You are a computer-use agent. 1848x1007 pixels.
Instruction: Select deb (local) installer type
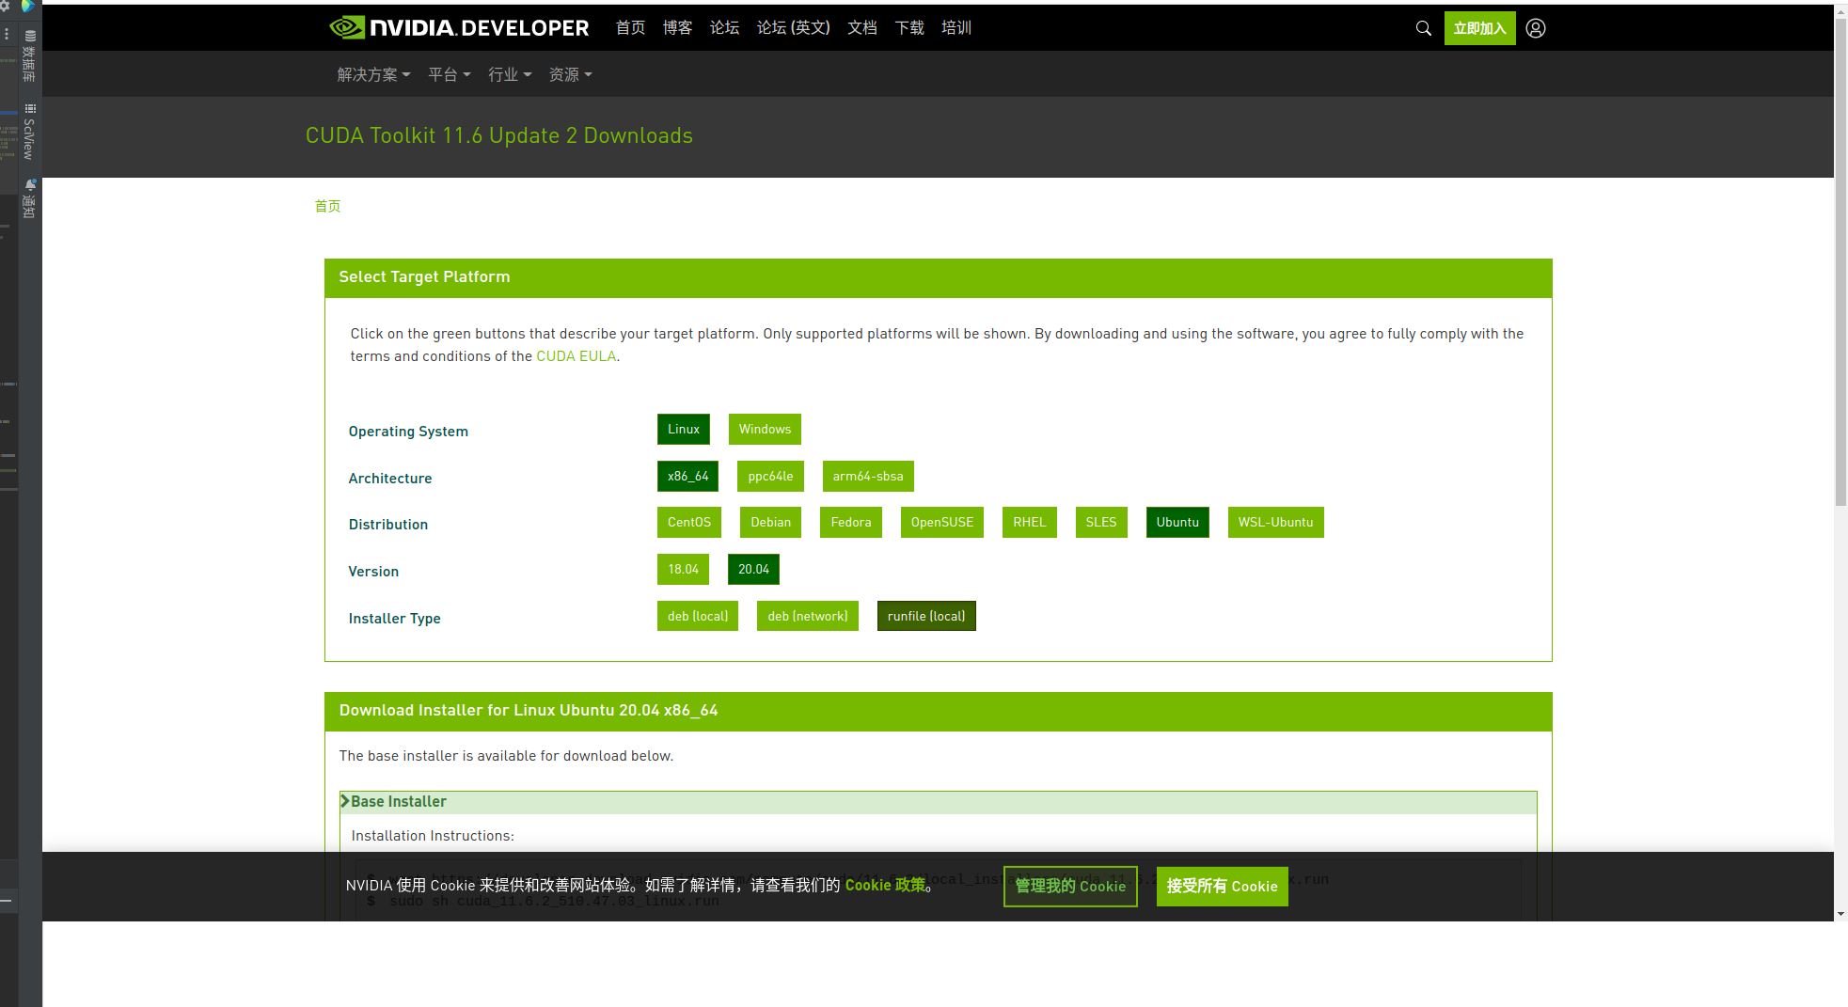point(698,616)
